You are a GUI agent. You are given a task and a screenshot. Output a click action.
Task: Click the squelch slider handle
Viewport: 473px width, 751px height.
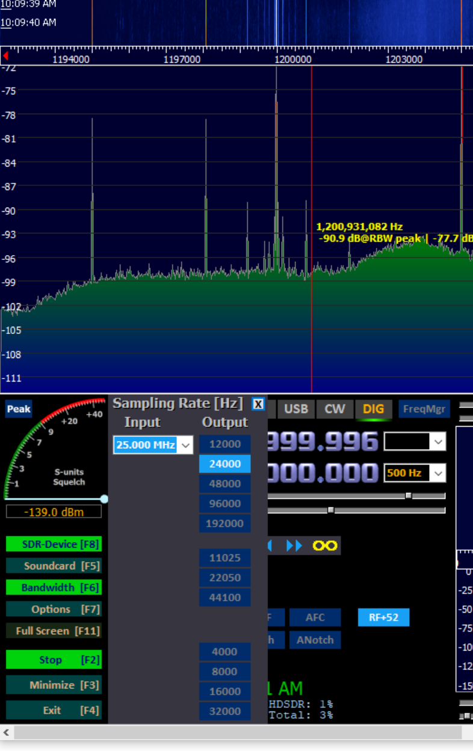pyautogui.click(x=104, y=499)
